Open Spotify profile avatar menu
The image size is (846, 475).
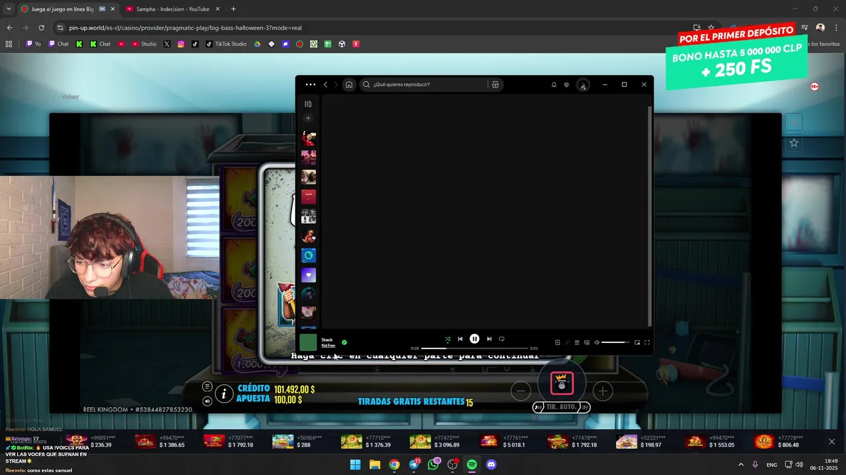click(583, 85)
